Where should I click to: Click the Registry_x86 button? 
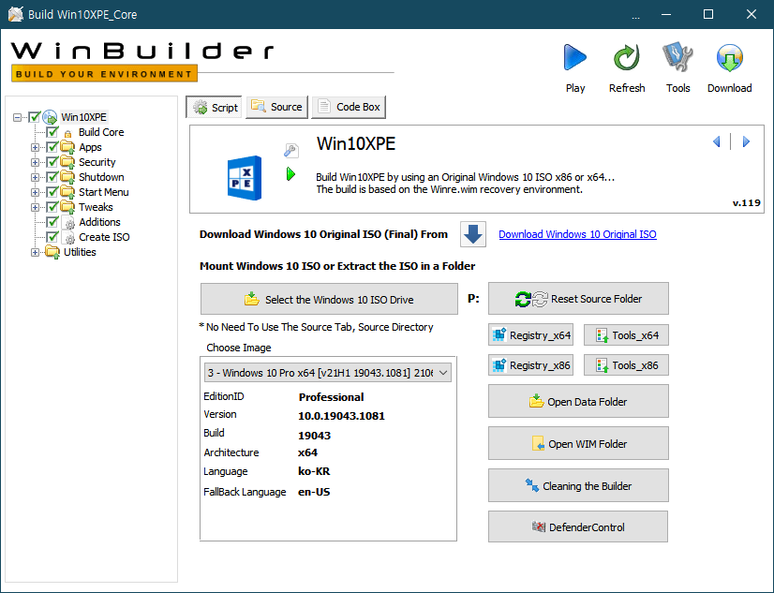(530, 365)
